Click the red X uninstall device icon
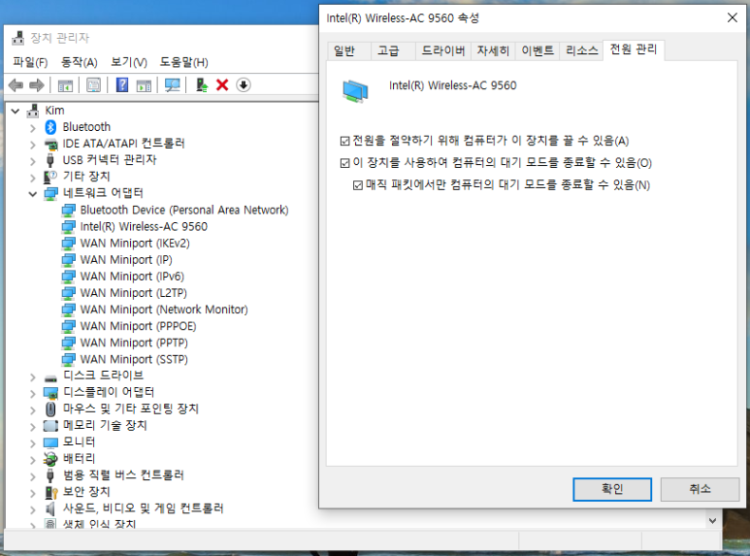The image size is (750, 556). pyautogui.click(x=222, y=85)
